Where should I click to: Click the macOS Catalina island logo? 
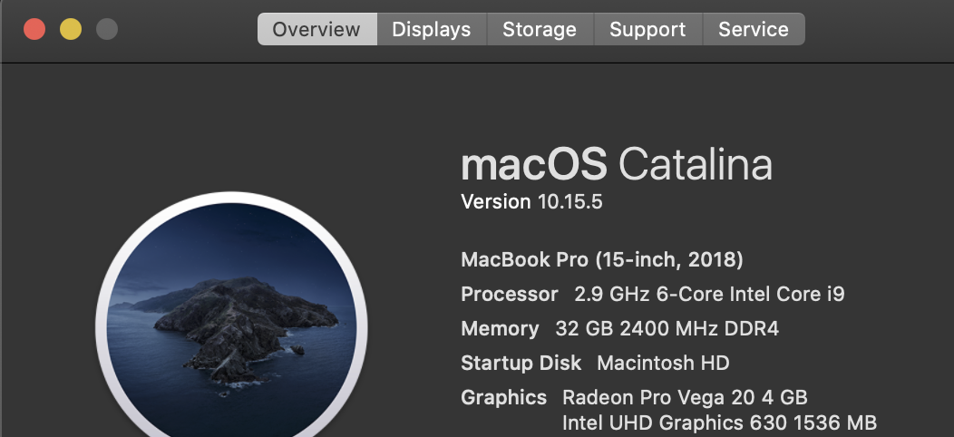[232, 315]
